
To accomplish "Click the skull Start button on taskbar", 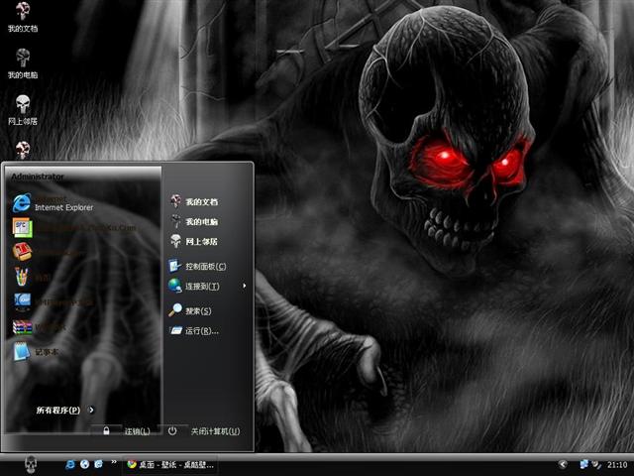I will (x=31, y=465).
